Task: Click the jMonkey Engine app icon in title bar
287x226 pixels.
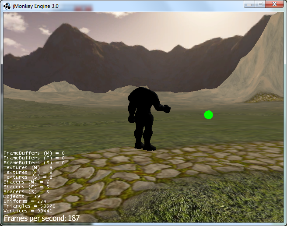Action: 8,5
